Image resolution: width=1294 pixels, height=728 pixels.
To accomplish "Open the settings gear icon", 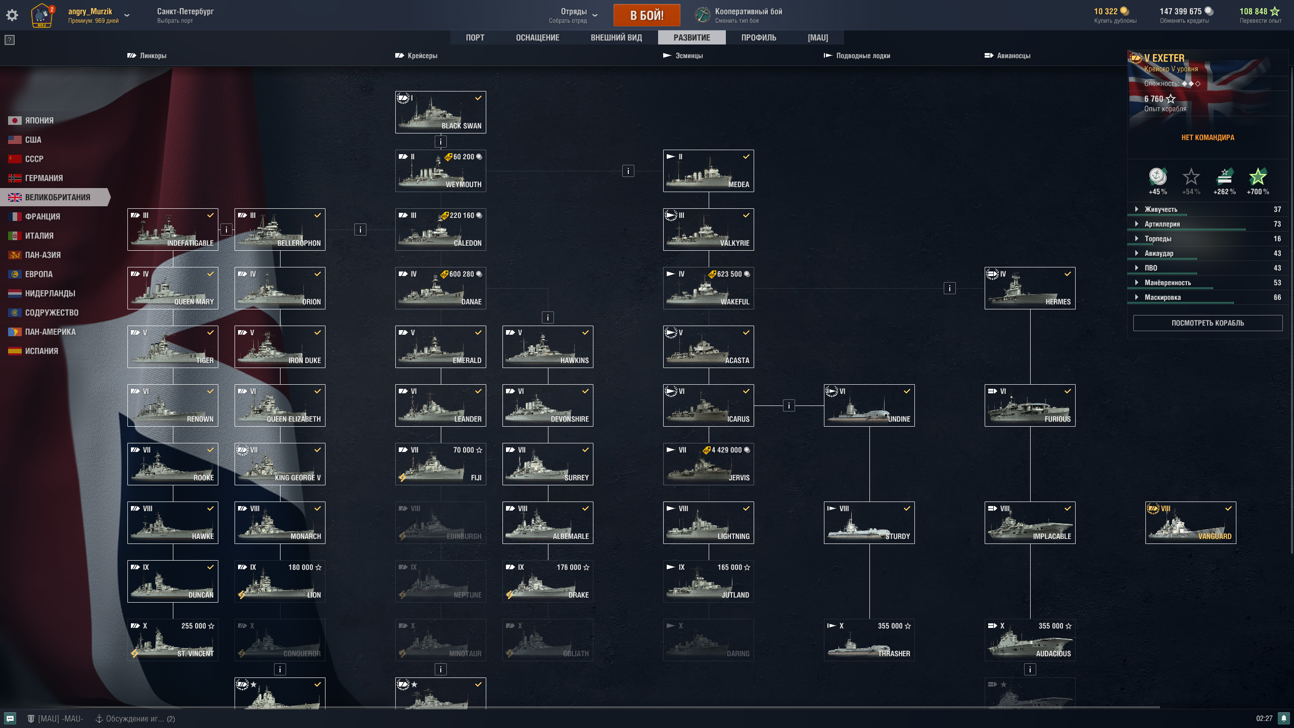I will tap(12, 15).
